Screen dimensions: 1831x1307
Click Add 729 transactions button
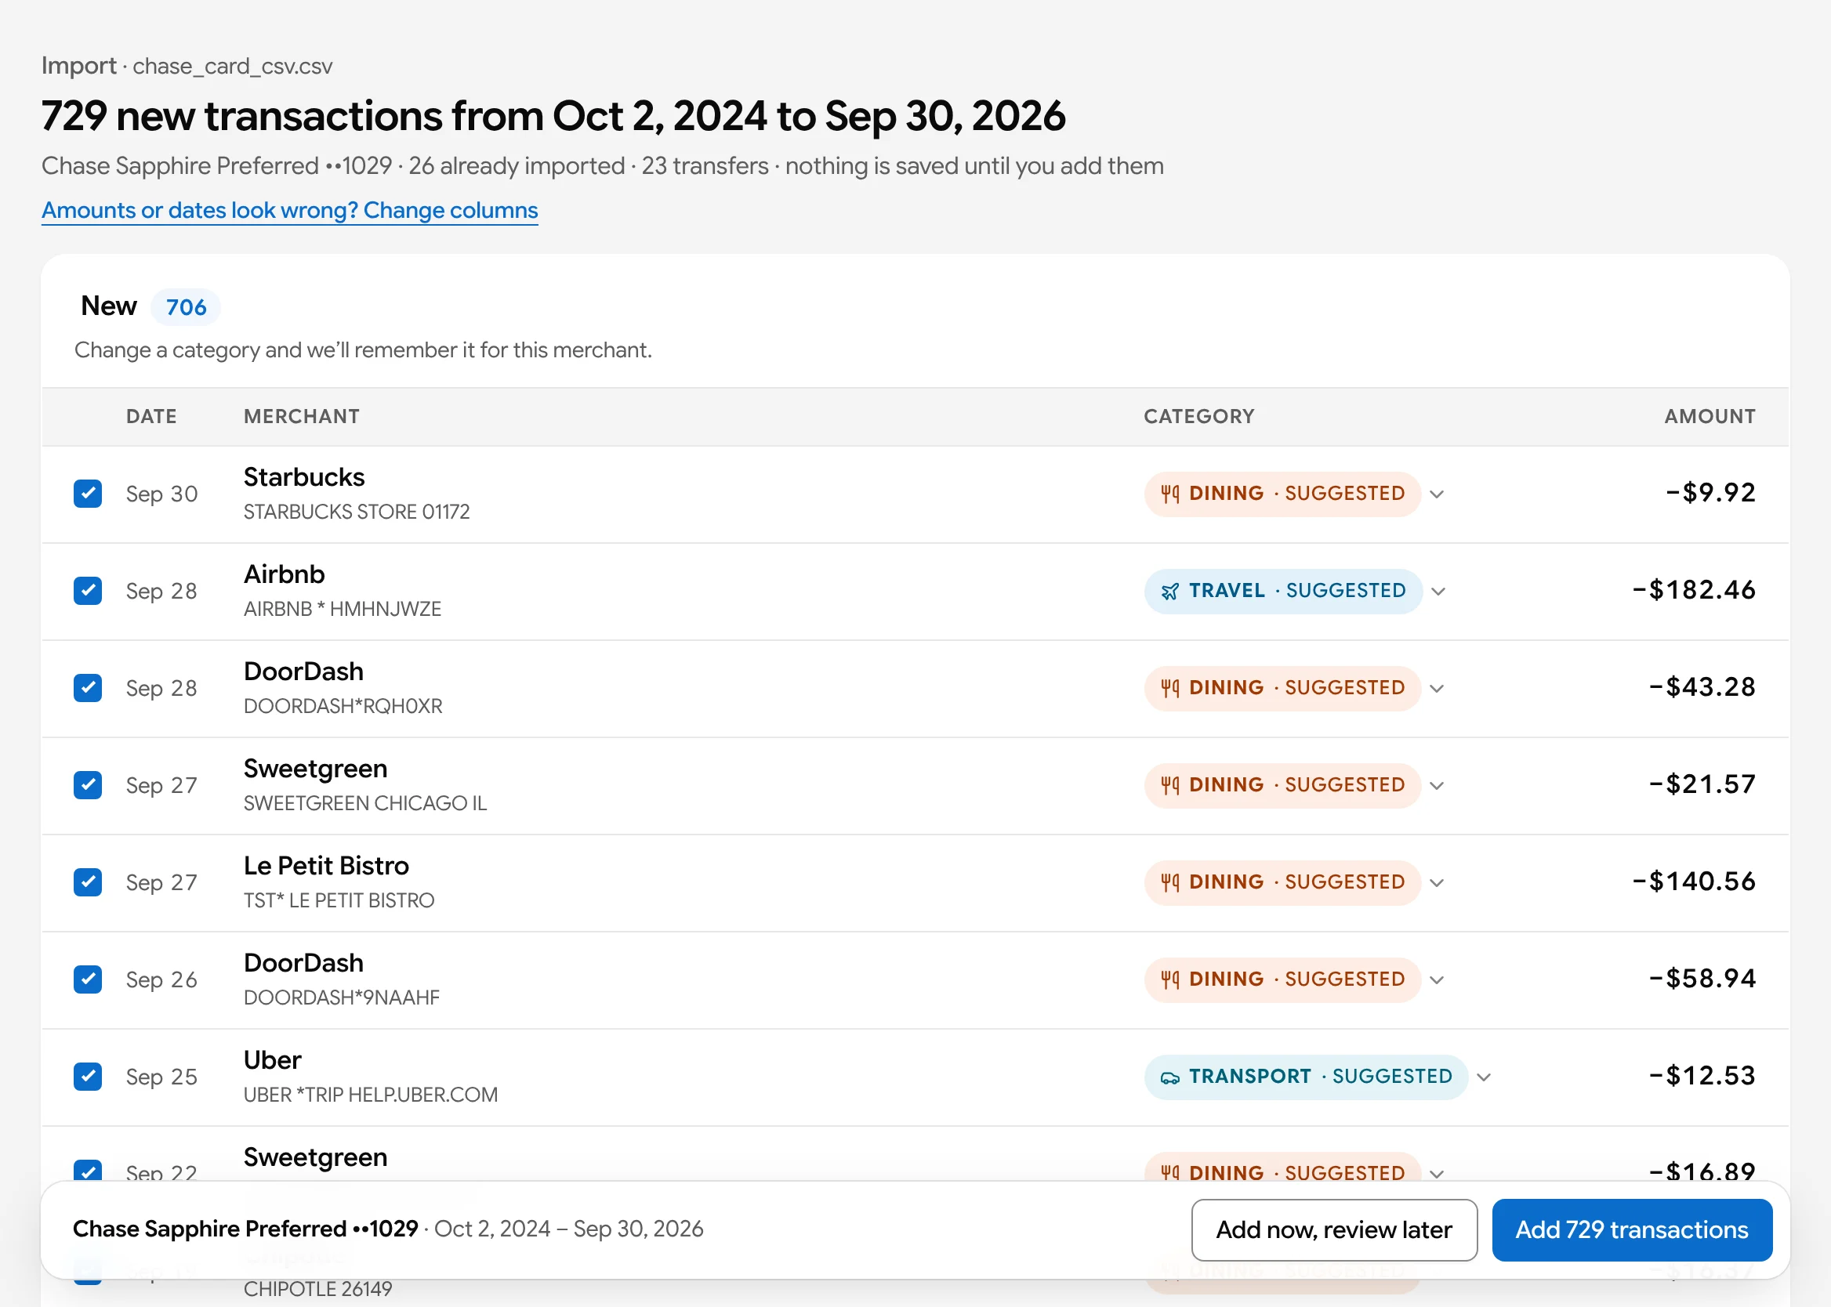(x=1631, y=1229)
